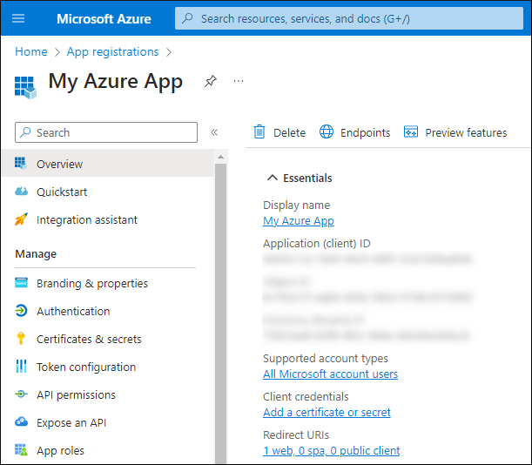Focus the sidebar Search field

coord(106,132)
